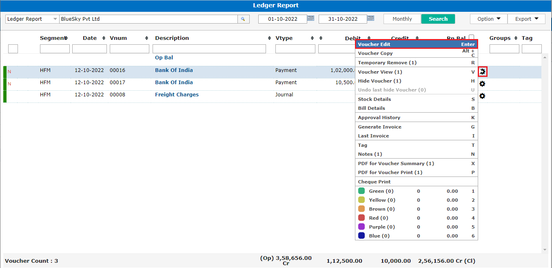Click the Monthly button

pos(402,19)
